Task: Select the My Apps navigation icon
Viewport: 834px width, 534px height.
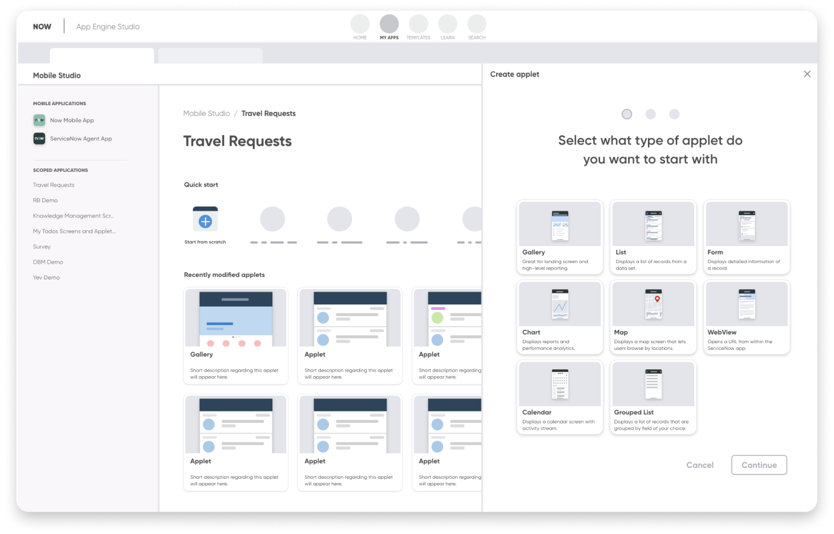Action: click(x=389, y=24)
